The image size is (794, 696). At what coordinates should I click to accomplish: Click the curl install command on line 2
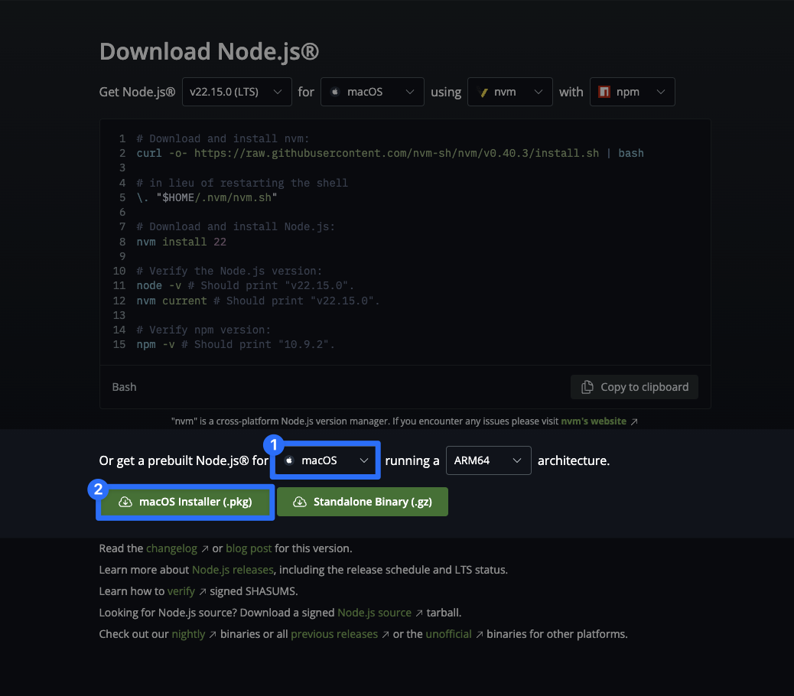[x=390, y=153]
